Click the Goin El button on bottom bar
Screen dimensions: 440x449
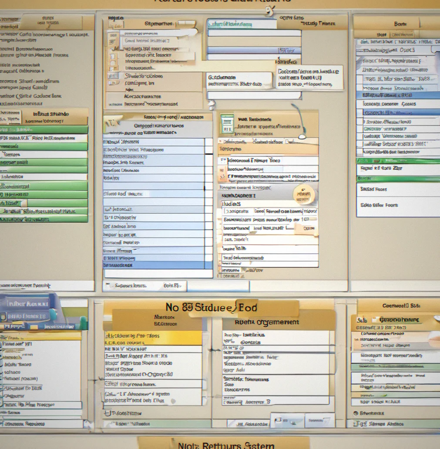(x=172, y=286)
